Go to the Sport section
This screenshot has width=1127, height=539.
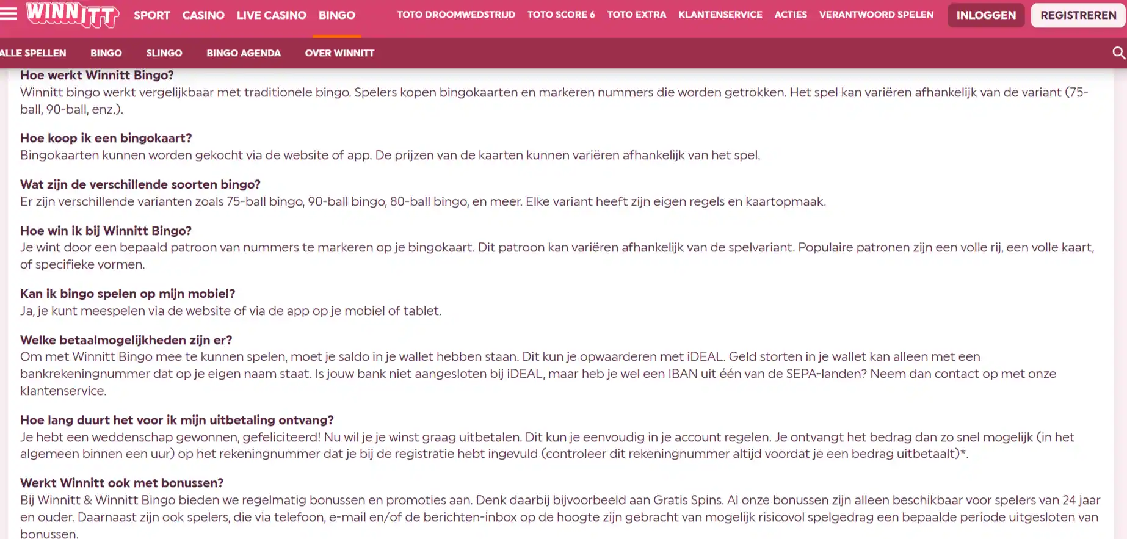pyautogui.click(x=152, y=15)
